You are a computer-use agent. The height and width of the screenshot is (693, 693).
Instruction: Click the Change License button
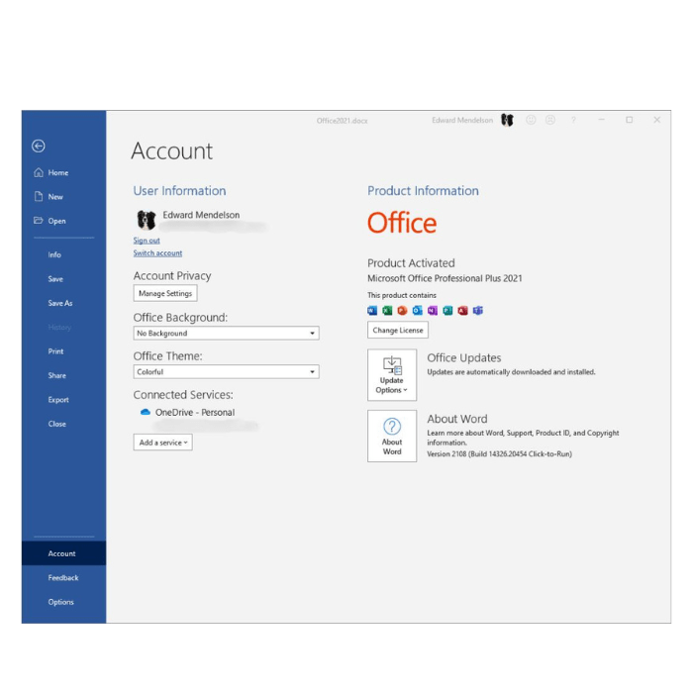pyautogui.click(x=398, y=330)
